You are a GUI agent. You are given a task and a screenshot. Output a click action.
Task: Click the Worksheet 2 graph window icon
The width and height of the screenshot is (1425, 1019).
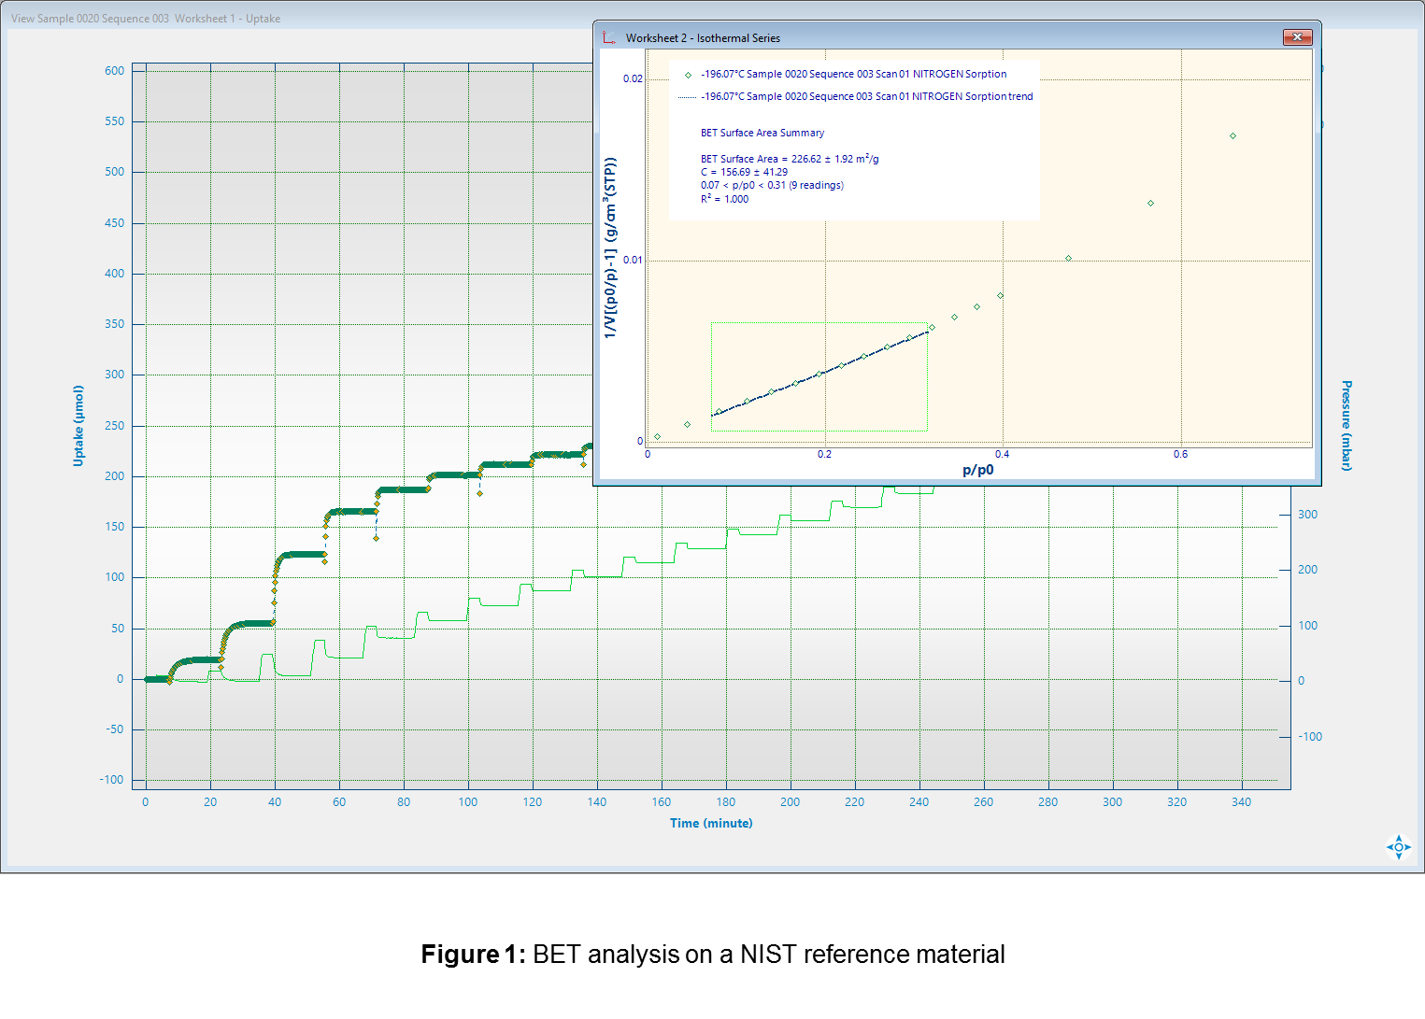click(609, 37)
